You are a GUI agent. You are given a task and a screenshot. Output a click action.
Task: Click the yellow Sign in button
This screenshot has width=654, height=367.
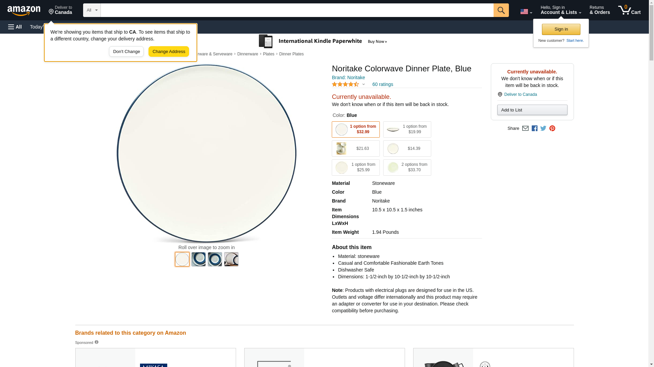point(561,29)
